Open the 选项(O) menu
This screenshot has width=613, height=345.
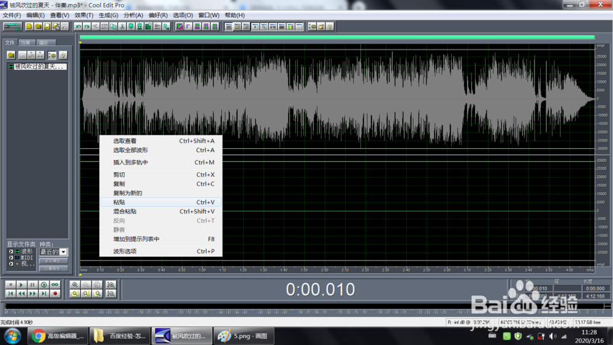[x=183, y=15]
